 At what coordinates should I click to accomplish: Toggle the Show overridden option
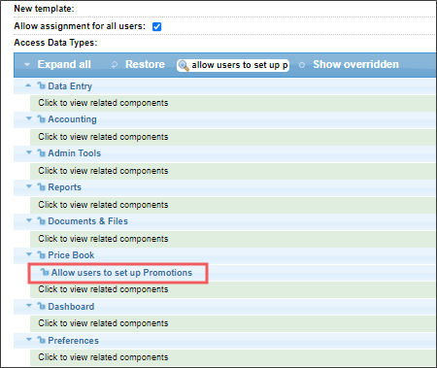click(355, 64)
